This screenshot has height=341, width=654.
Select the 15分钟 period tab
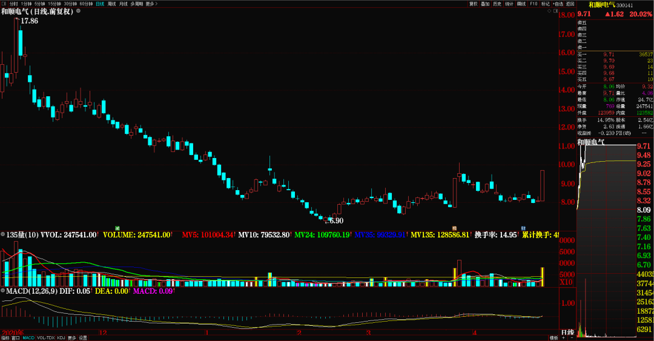pyautogui.click(x=54, y=4)
